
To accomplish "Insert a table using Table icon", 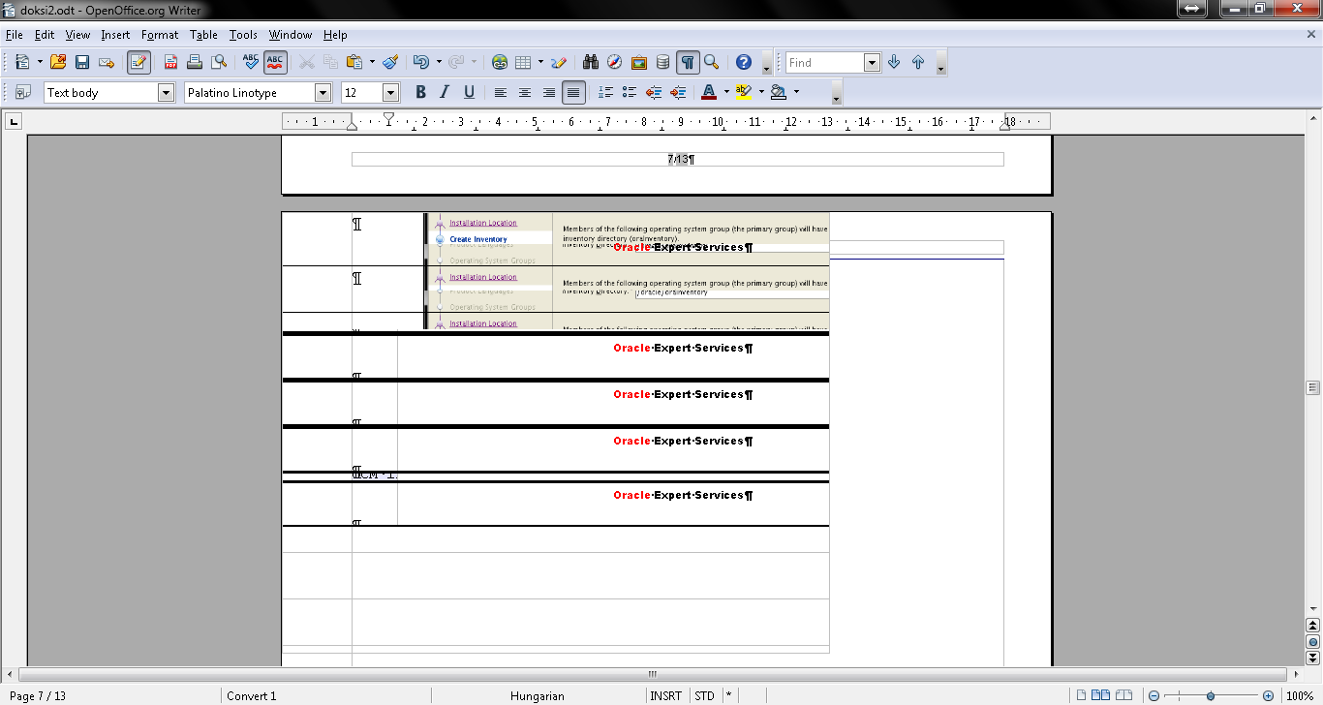I will (523, 62).
